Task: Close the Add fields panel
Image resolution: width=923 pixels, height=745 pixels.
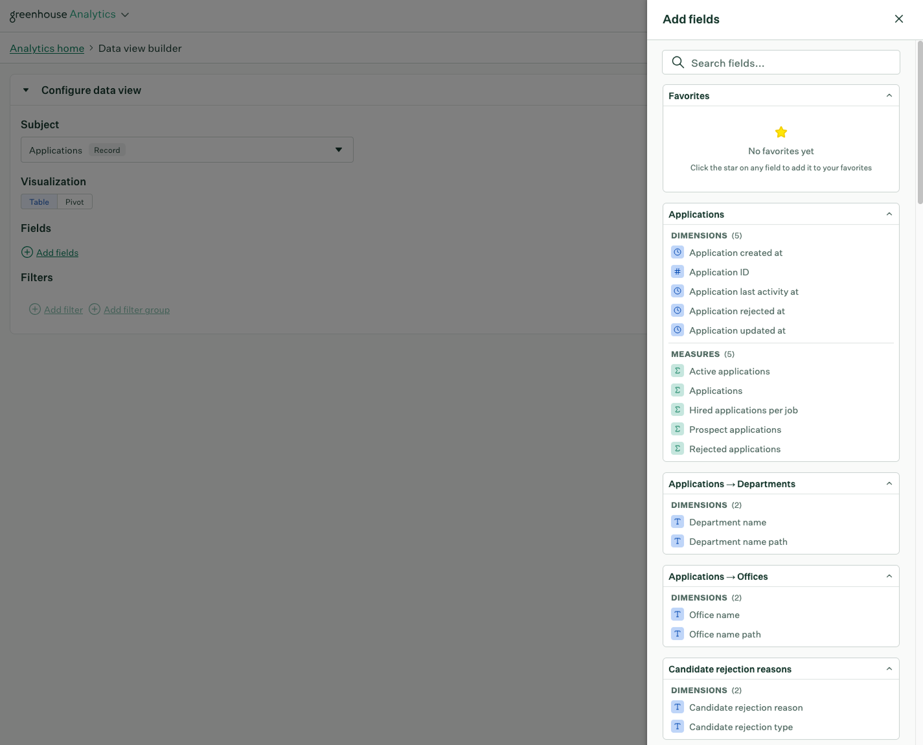Action: click(899, 19)
